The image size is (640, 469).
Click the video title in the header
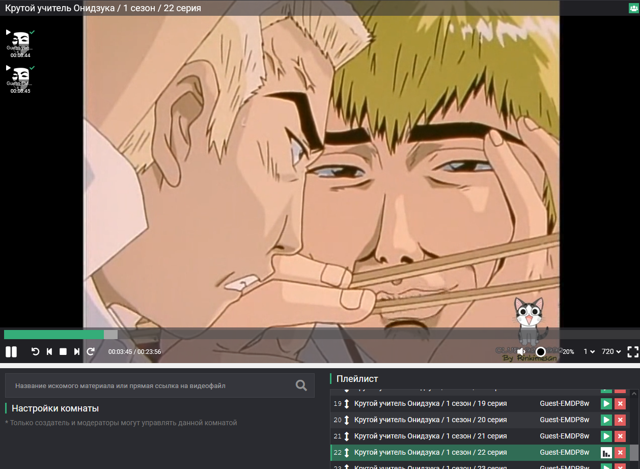103,8
